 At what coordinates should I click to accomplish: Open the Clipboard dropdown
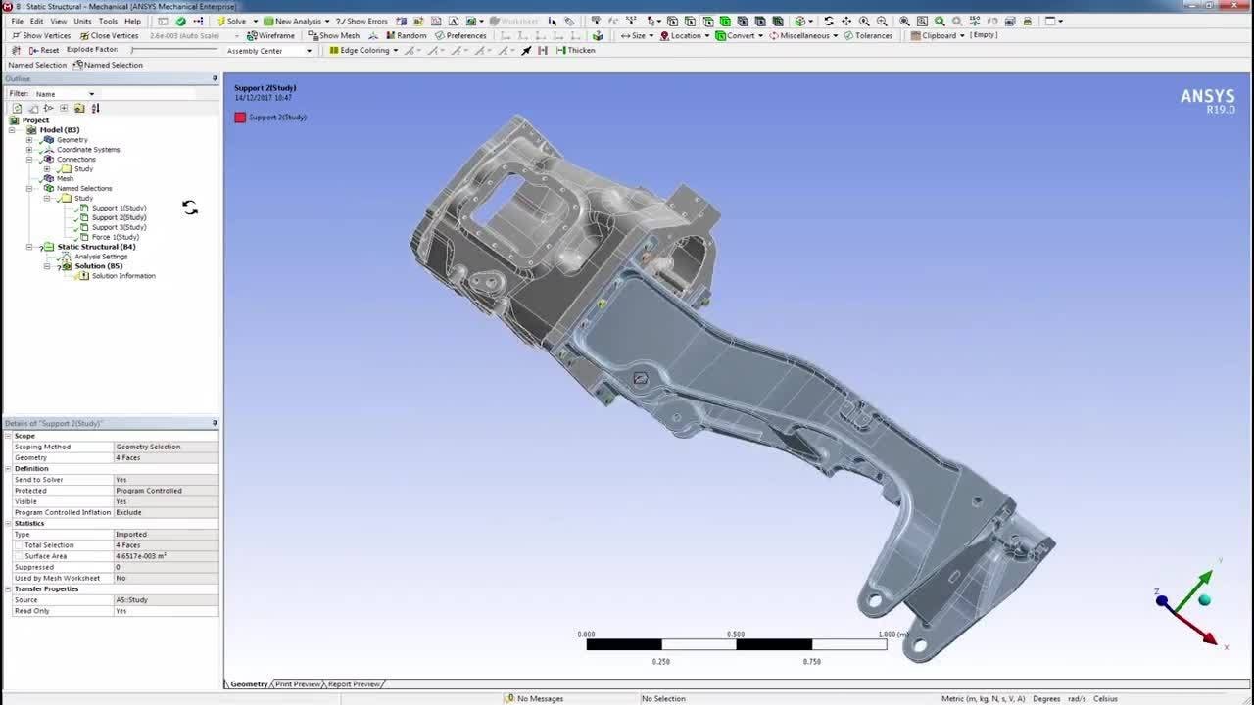coord(938,35)
